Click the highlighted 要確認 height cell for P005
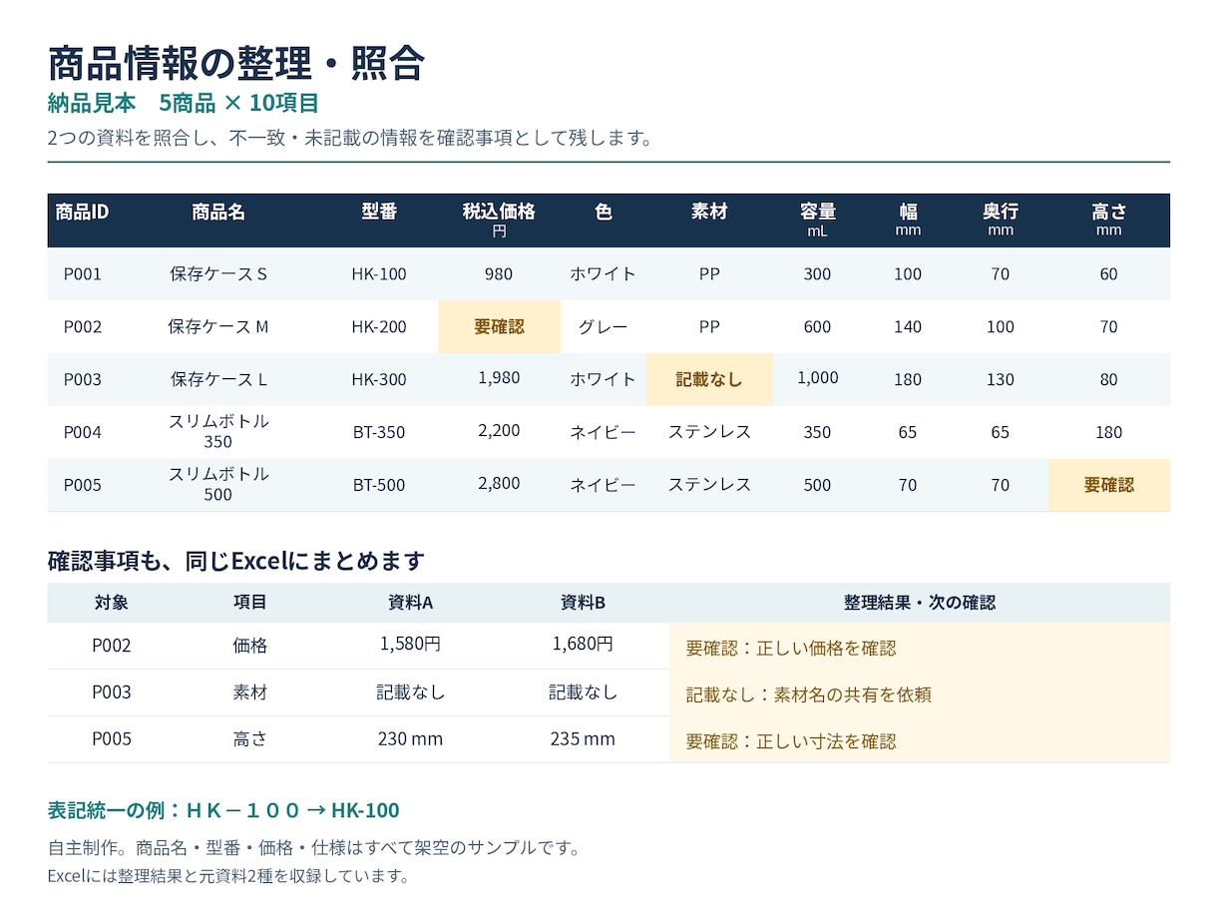 1108,485
